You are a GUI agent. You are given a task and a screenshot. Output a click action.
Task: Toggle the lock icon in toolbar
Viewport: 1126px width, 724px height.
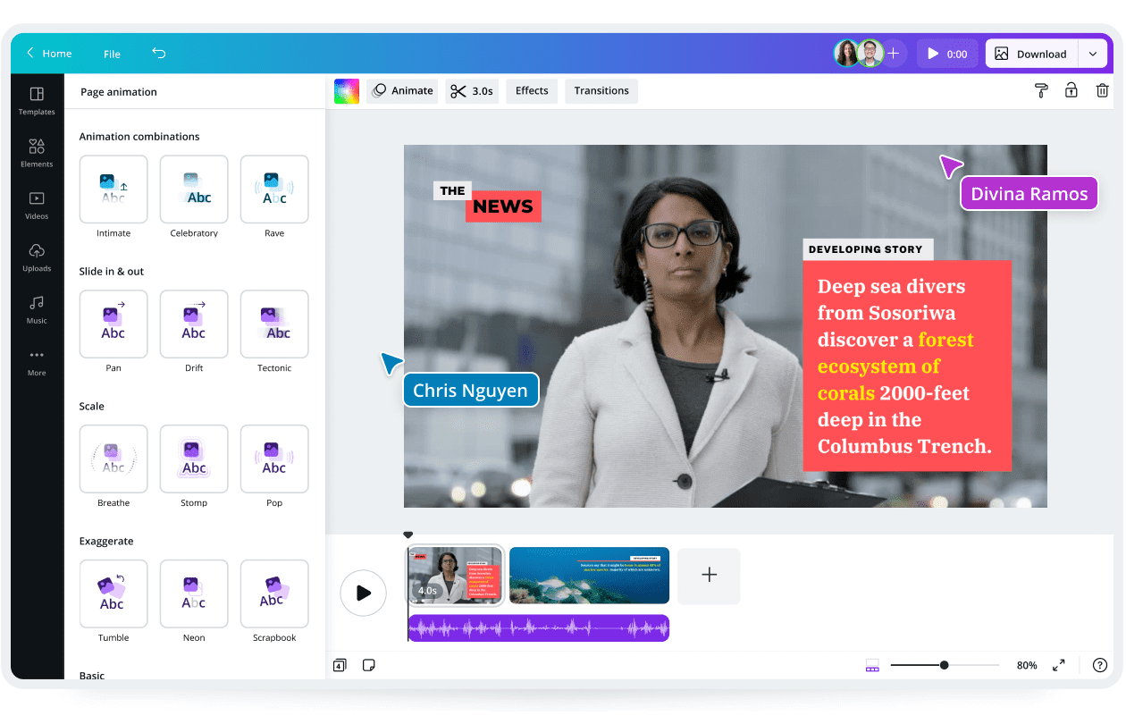point(1071,90)
